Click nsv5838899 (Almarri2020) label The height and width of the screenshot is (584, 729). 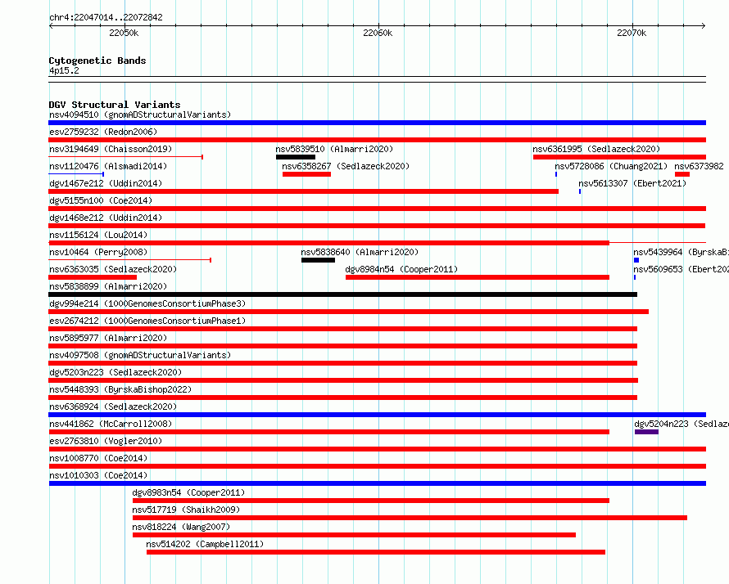[x=108, y=286]
